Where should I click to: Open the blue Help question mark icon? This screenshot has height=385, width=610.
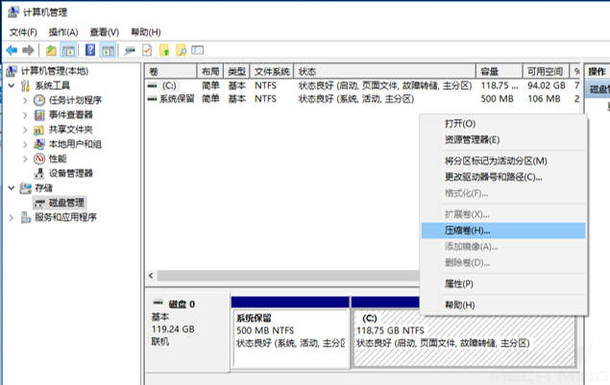(x=90, y=50)
